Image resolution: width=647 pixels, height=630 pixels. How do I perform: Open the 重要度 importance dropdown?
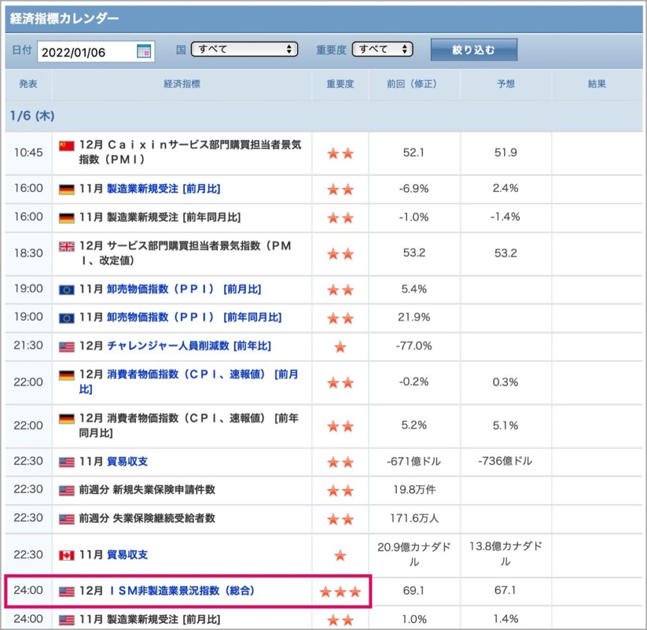[x=382, y=49]
